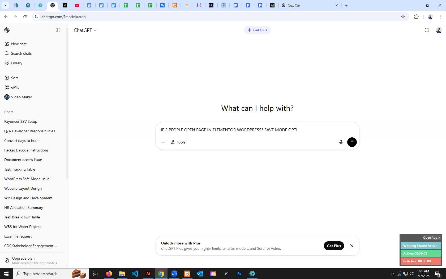
Task: Open the Chrome profile icon
Action: click(x=430, y=17)
